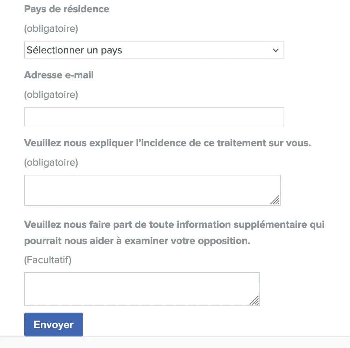Screen dimensions: 350x348
Task: Click the 'Adresse e-mail' heading
Action: (59, 75)
